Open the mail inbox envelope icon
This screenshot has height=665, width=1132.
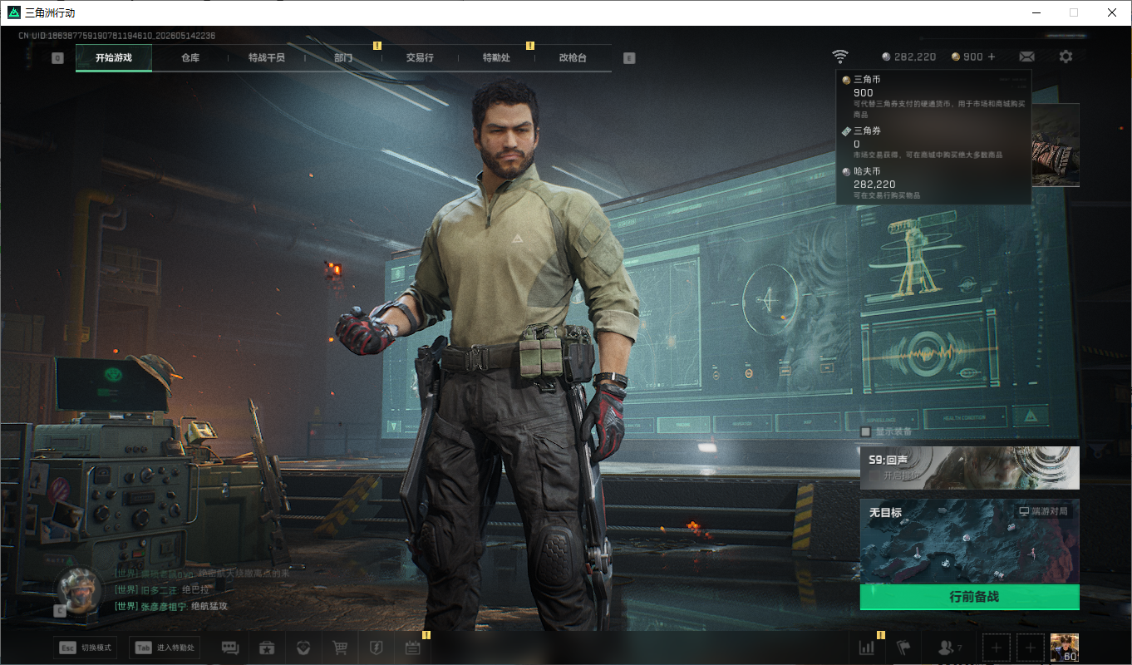click(x=1026, y=57)
